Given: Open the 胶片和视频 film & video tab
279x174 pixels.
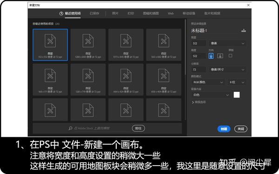Looking at the screenshot, I should (213, 13).
